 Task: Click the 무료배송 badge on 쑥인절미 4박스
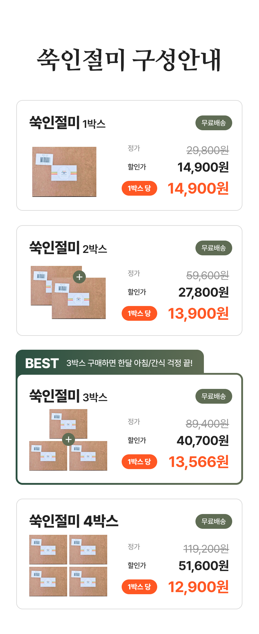coord(214,522)
